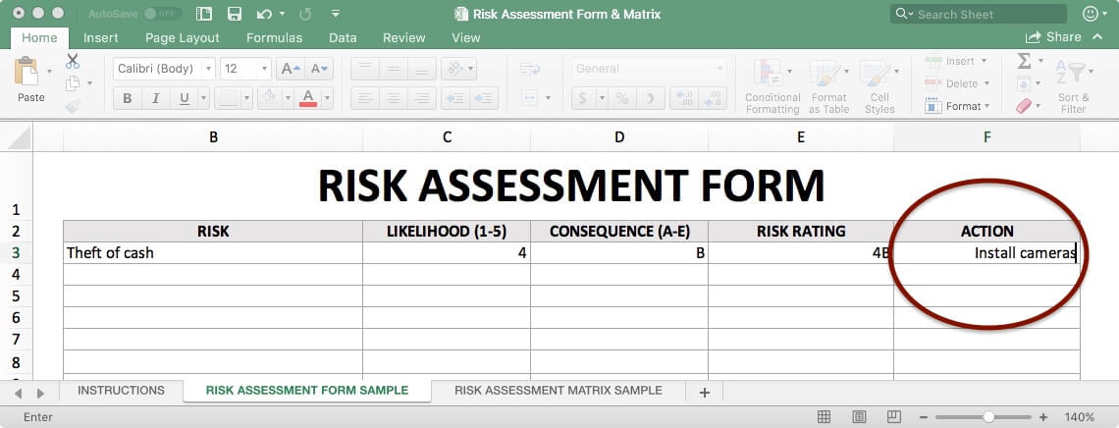1119x428 pixels.
Task: Click the Save floppy disk icon
Action: pyautogui.click(x=234, y=14)
